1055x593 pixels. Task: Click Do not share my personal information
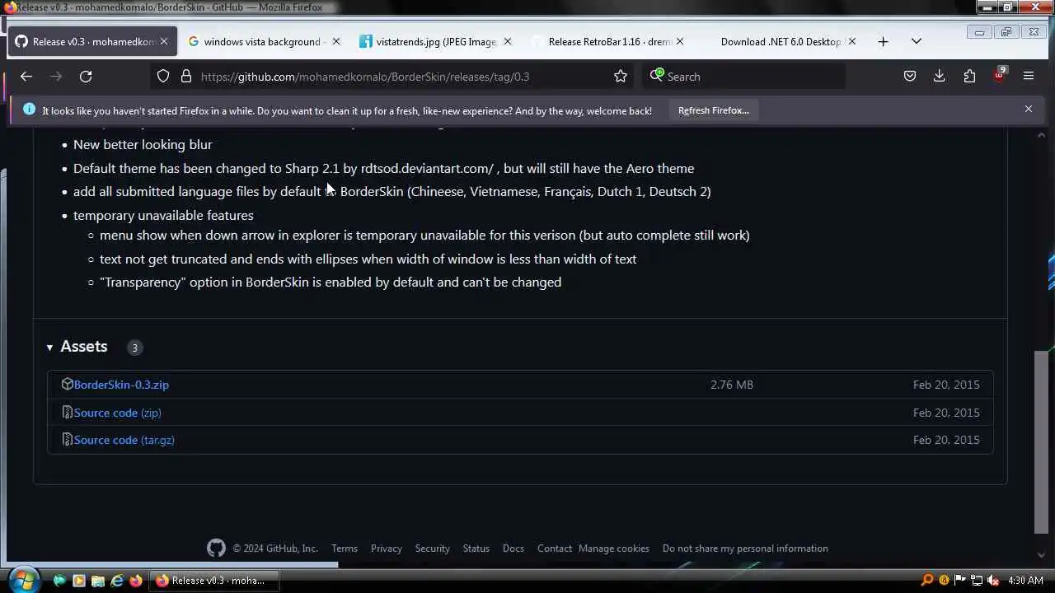745,549
